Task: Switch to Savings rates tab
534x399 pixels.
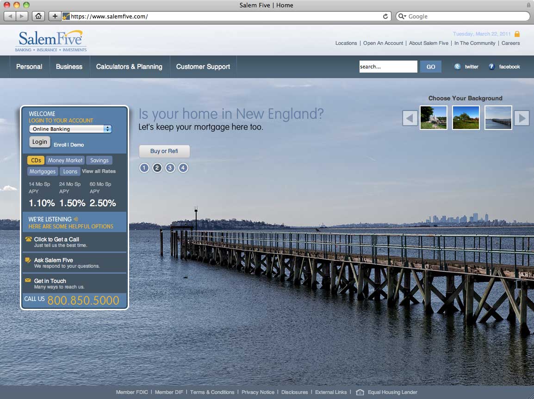Action: (99, 160)
